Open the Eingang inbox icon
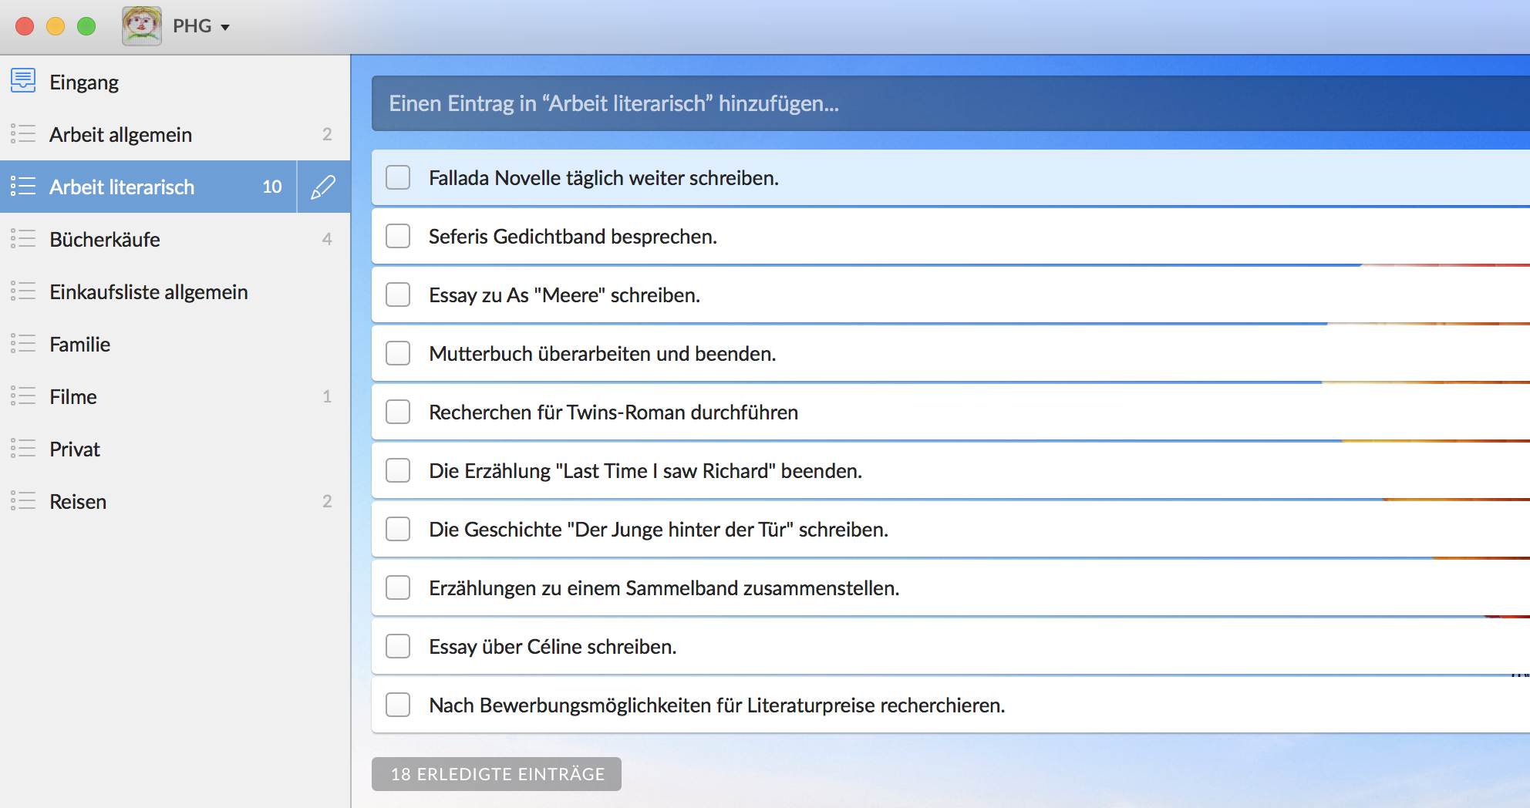 tap(23, 80)
